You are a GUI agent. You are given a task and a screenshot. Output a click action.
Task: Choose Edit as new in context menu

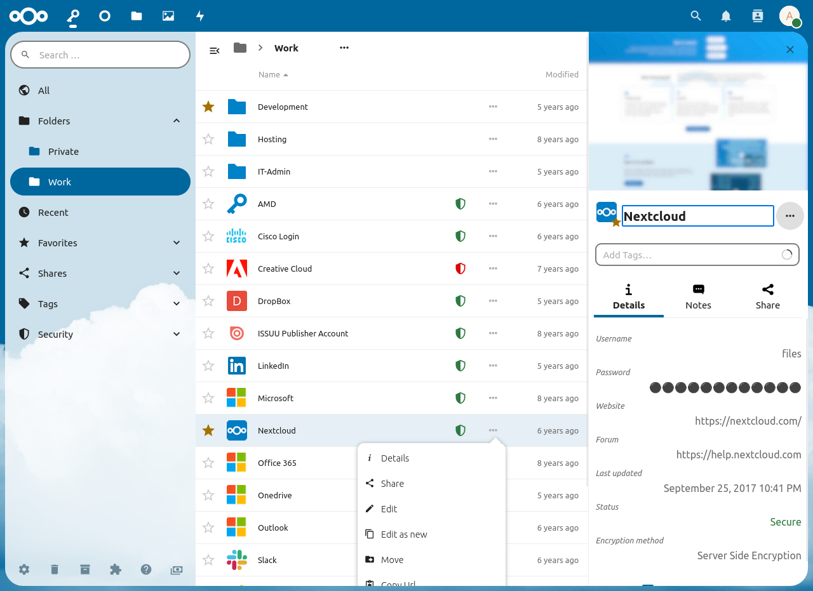pos(432,535)
